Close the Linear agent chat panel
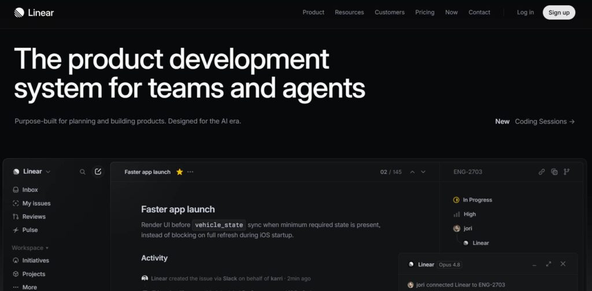This screenshot has width=592, height=291. (x=563, y=264)
